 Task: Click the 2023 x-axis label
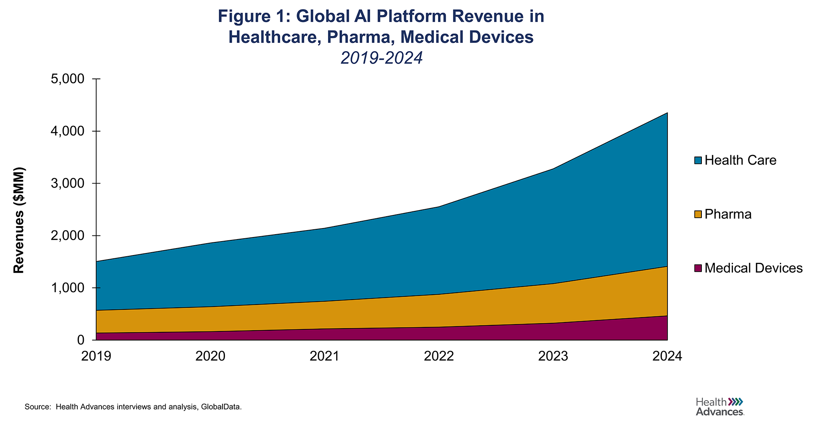(553, 357)
